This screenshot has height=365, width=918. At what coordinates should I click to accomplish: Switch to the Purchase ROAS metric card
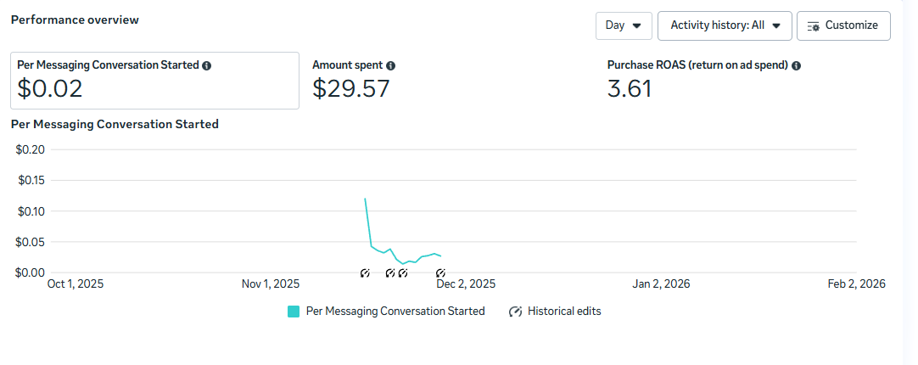pos(704,81)
